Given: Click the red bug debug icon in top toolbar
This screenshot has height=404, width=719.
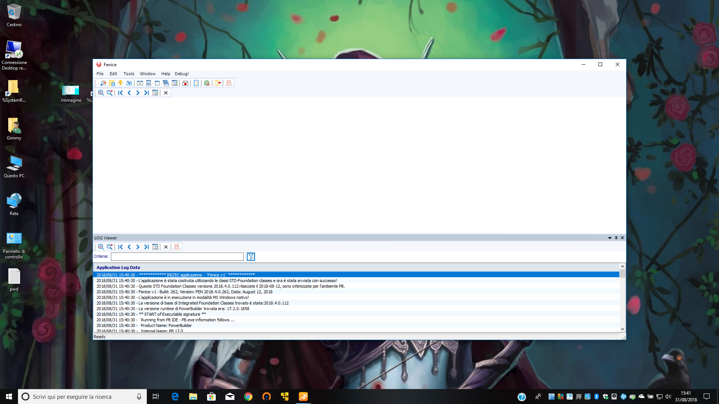Looking at the screenshot, I should click(229, 83).
